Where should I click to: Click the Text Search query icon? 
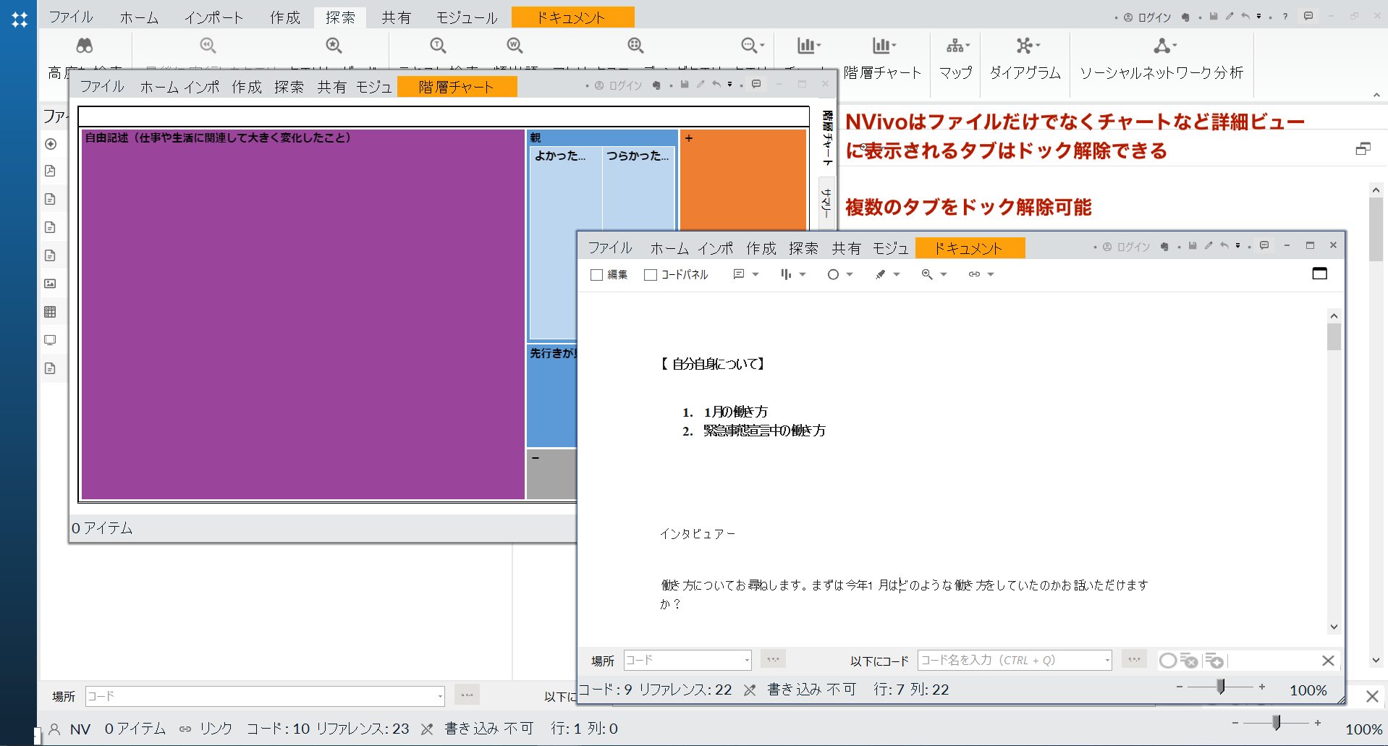438,46
